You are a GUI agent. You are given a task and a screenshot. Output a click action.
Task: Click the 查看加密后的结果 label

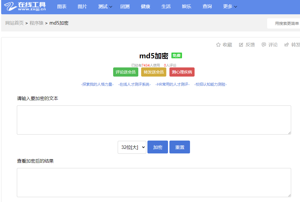click(x=35, y=161)
